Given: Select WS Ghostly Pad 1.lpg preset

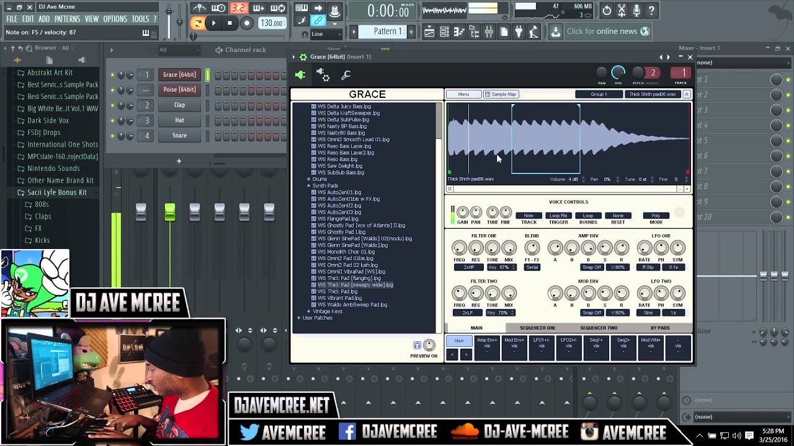Looking at the screenshot, I should click(x=342, y=232).
